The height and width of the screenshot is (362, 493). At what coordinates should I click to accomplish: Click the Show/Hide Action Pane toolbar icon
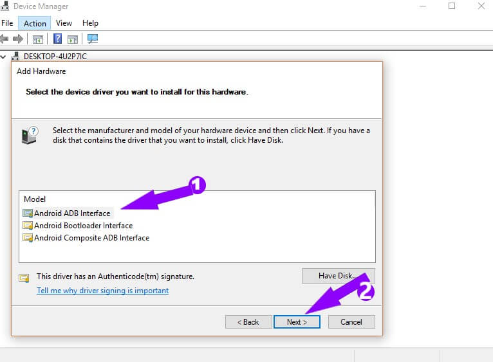point(73,39)
